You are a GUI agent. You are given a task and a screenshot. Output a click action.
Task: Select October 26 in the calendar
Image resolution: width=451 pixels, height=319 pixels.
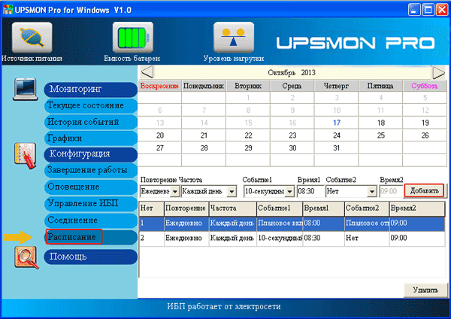[x=425, y=135]
